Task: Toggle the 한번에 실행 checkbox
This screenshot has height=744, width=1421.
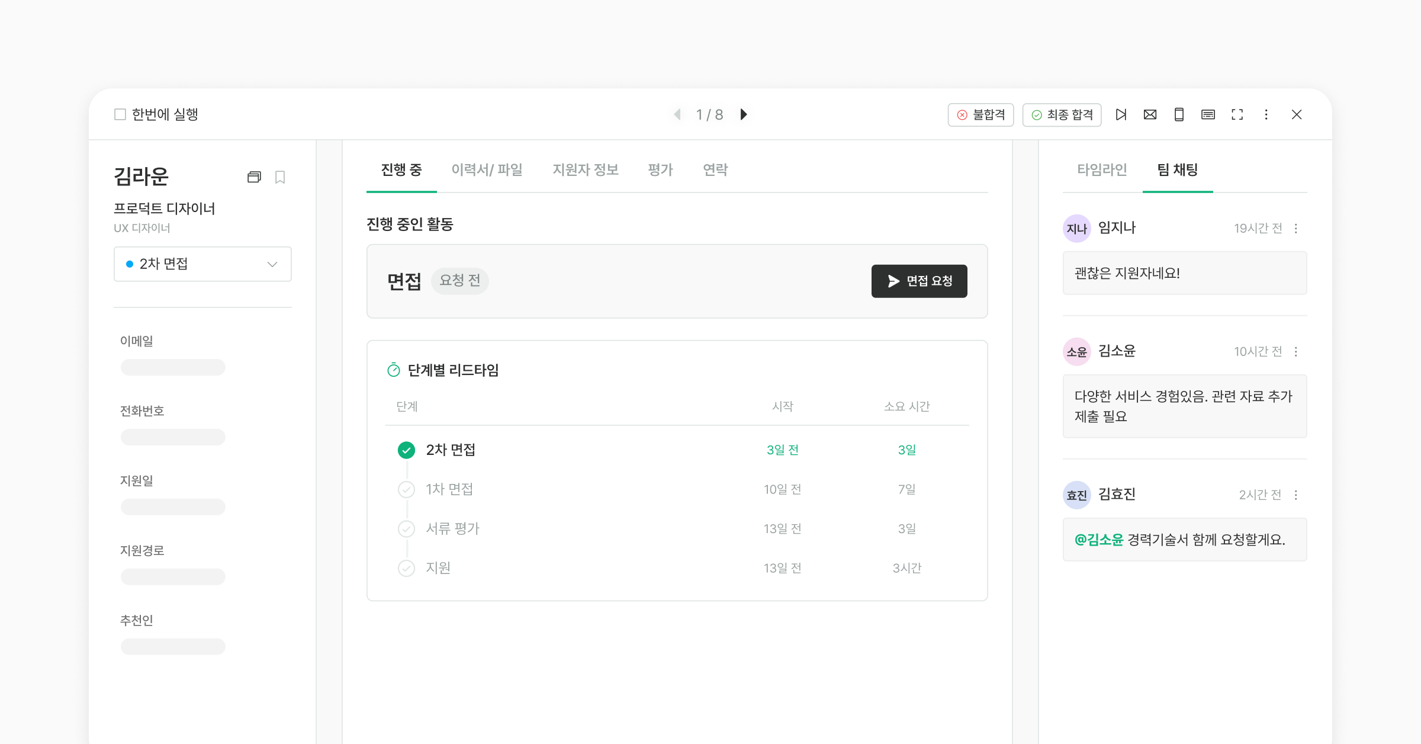Action: [x=120, y=114]
